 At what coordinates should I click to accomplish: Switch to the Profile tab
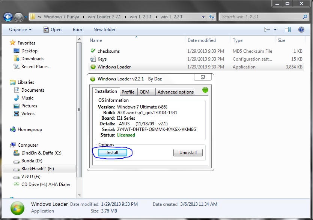pos(128,92)
